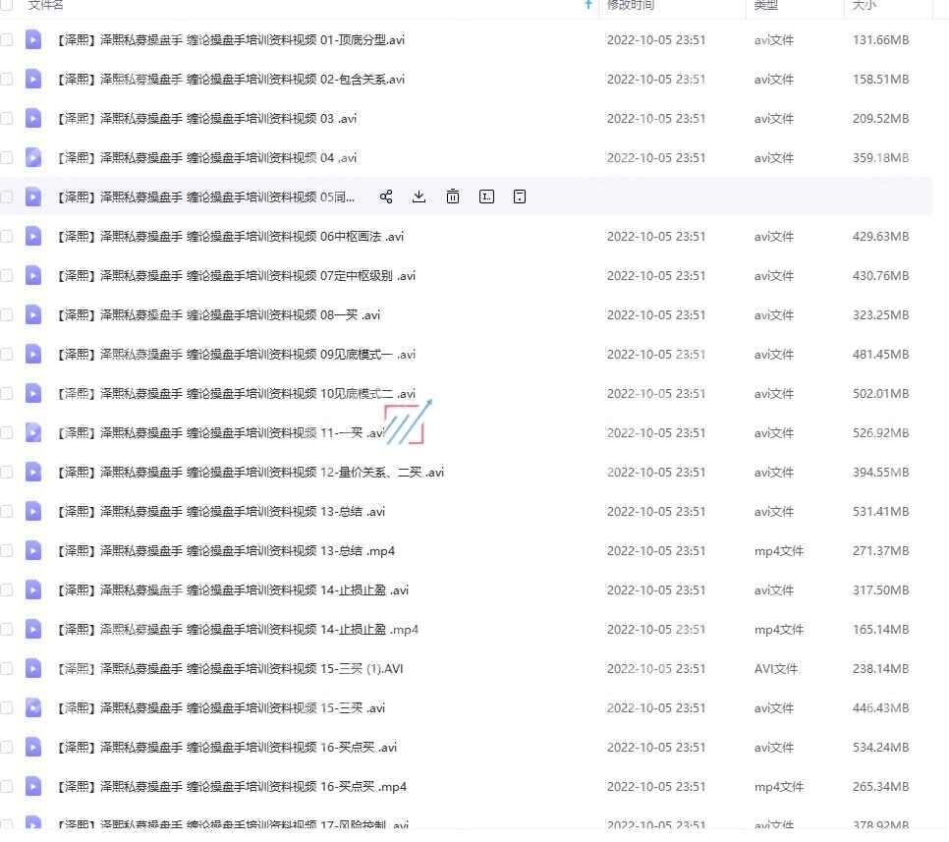Image resolution: width=949 pixels, height=842 pixels.
Task: Toggle sort arrow in the file name column
Action: tap(588, 5)
